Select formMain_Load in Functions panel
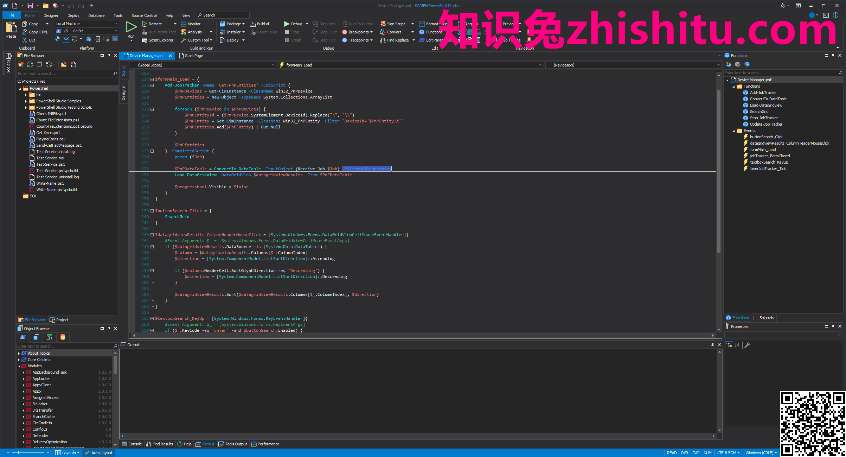The image size is (846, 457). 763,150
